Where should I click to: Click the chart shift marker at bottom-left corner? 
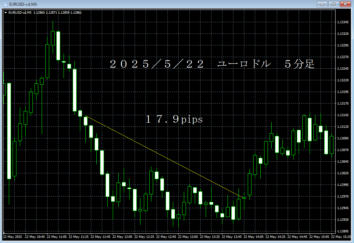pos(4,232)
